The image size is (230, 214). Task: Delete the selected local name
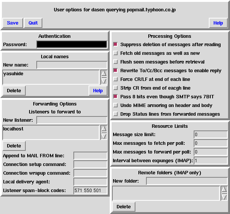click(x=14, y=91)
